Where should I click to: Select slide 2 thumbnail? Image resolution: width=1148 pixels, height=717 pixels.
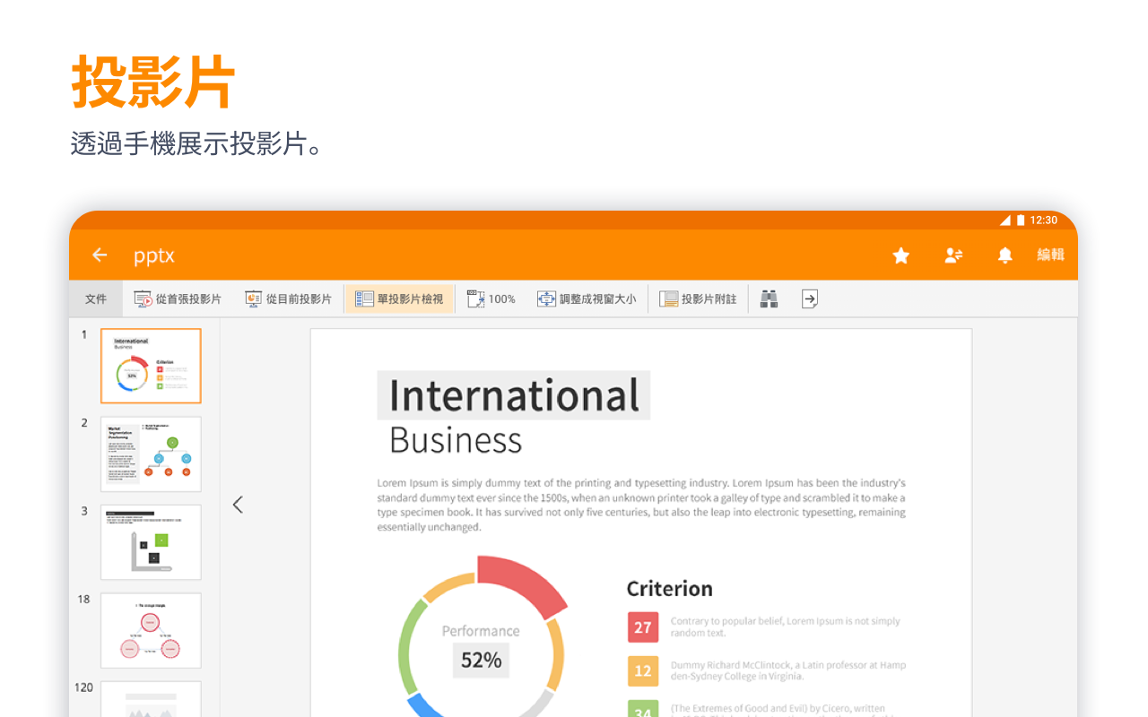click(151, 454)
